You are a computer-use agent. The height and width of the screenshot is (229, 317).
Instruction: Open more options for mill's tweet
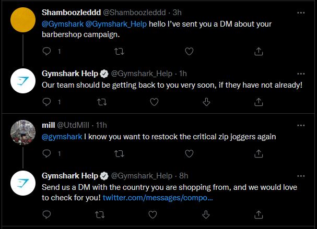coord(301,125)
